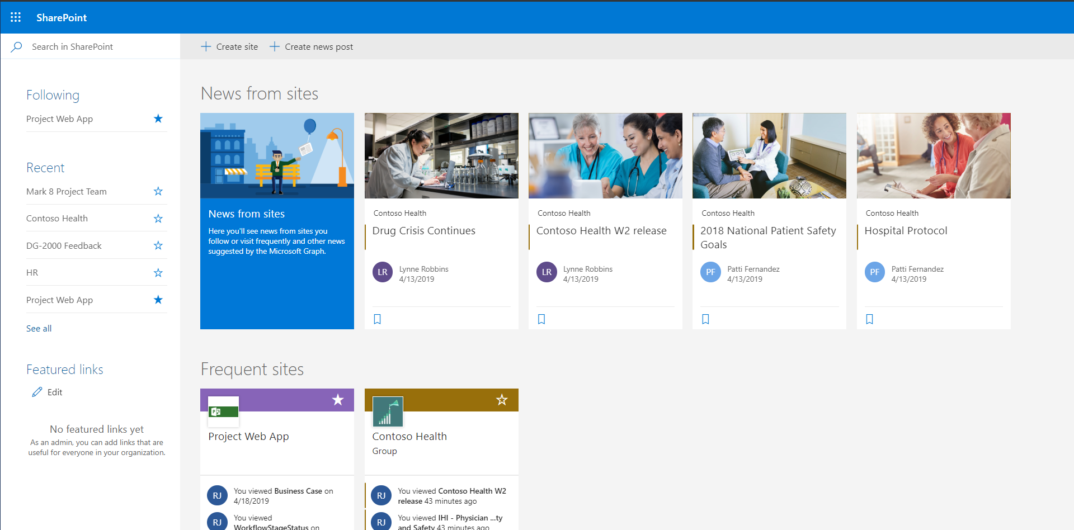Image resolution: width=1074 pixels, height=530 pixels.
Task: Open Contoso Health W2 release activity link
Action: pyautogui.click(x=452, y=496)
